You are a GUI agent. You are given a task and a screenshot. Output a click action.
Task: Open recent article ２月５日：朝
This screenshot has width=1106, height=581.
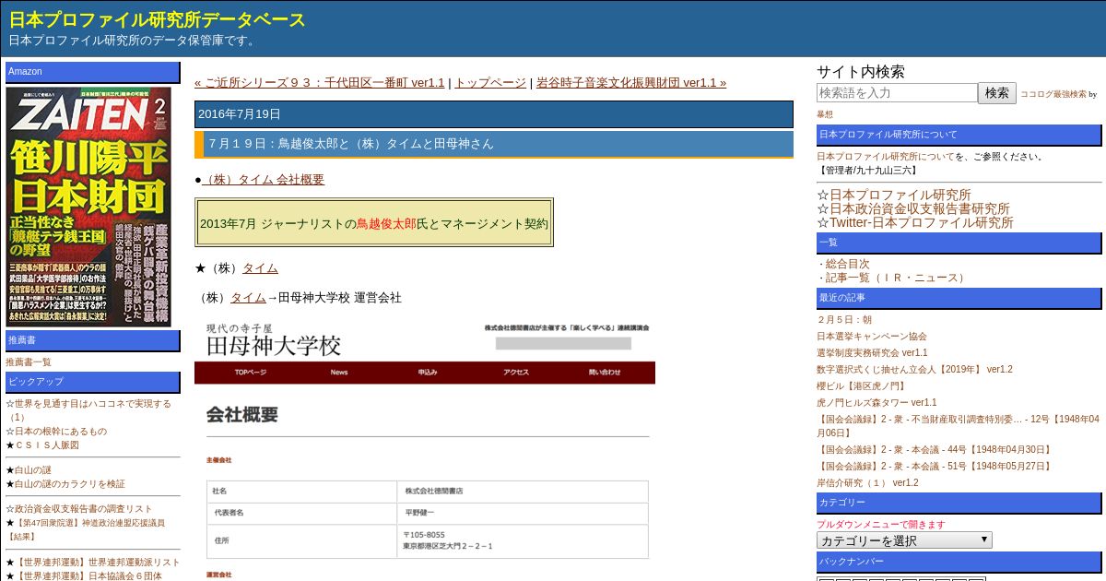click(843, 320)
